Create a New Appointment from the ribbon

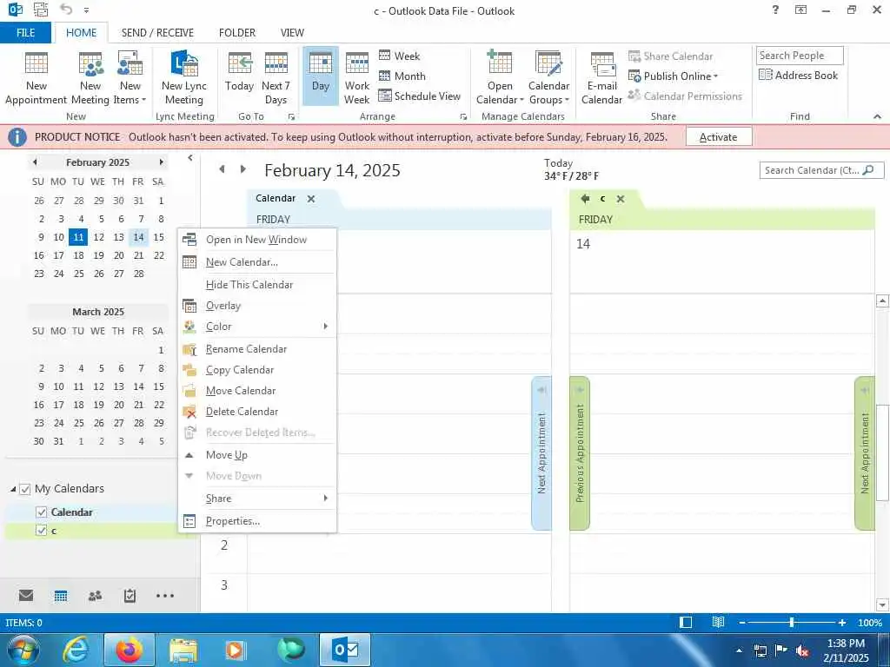pyautogui.click(x=36, y=77)
